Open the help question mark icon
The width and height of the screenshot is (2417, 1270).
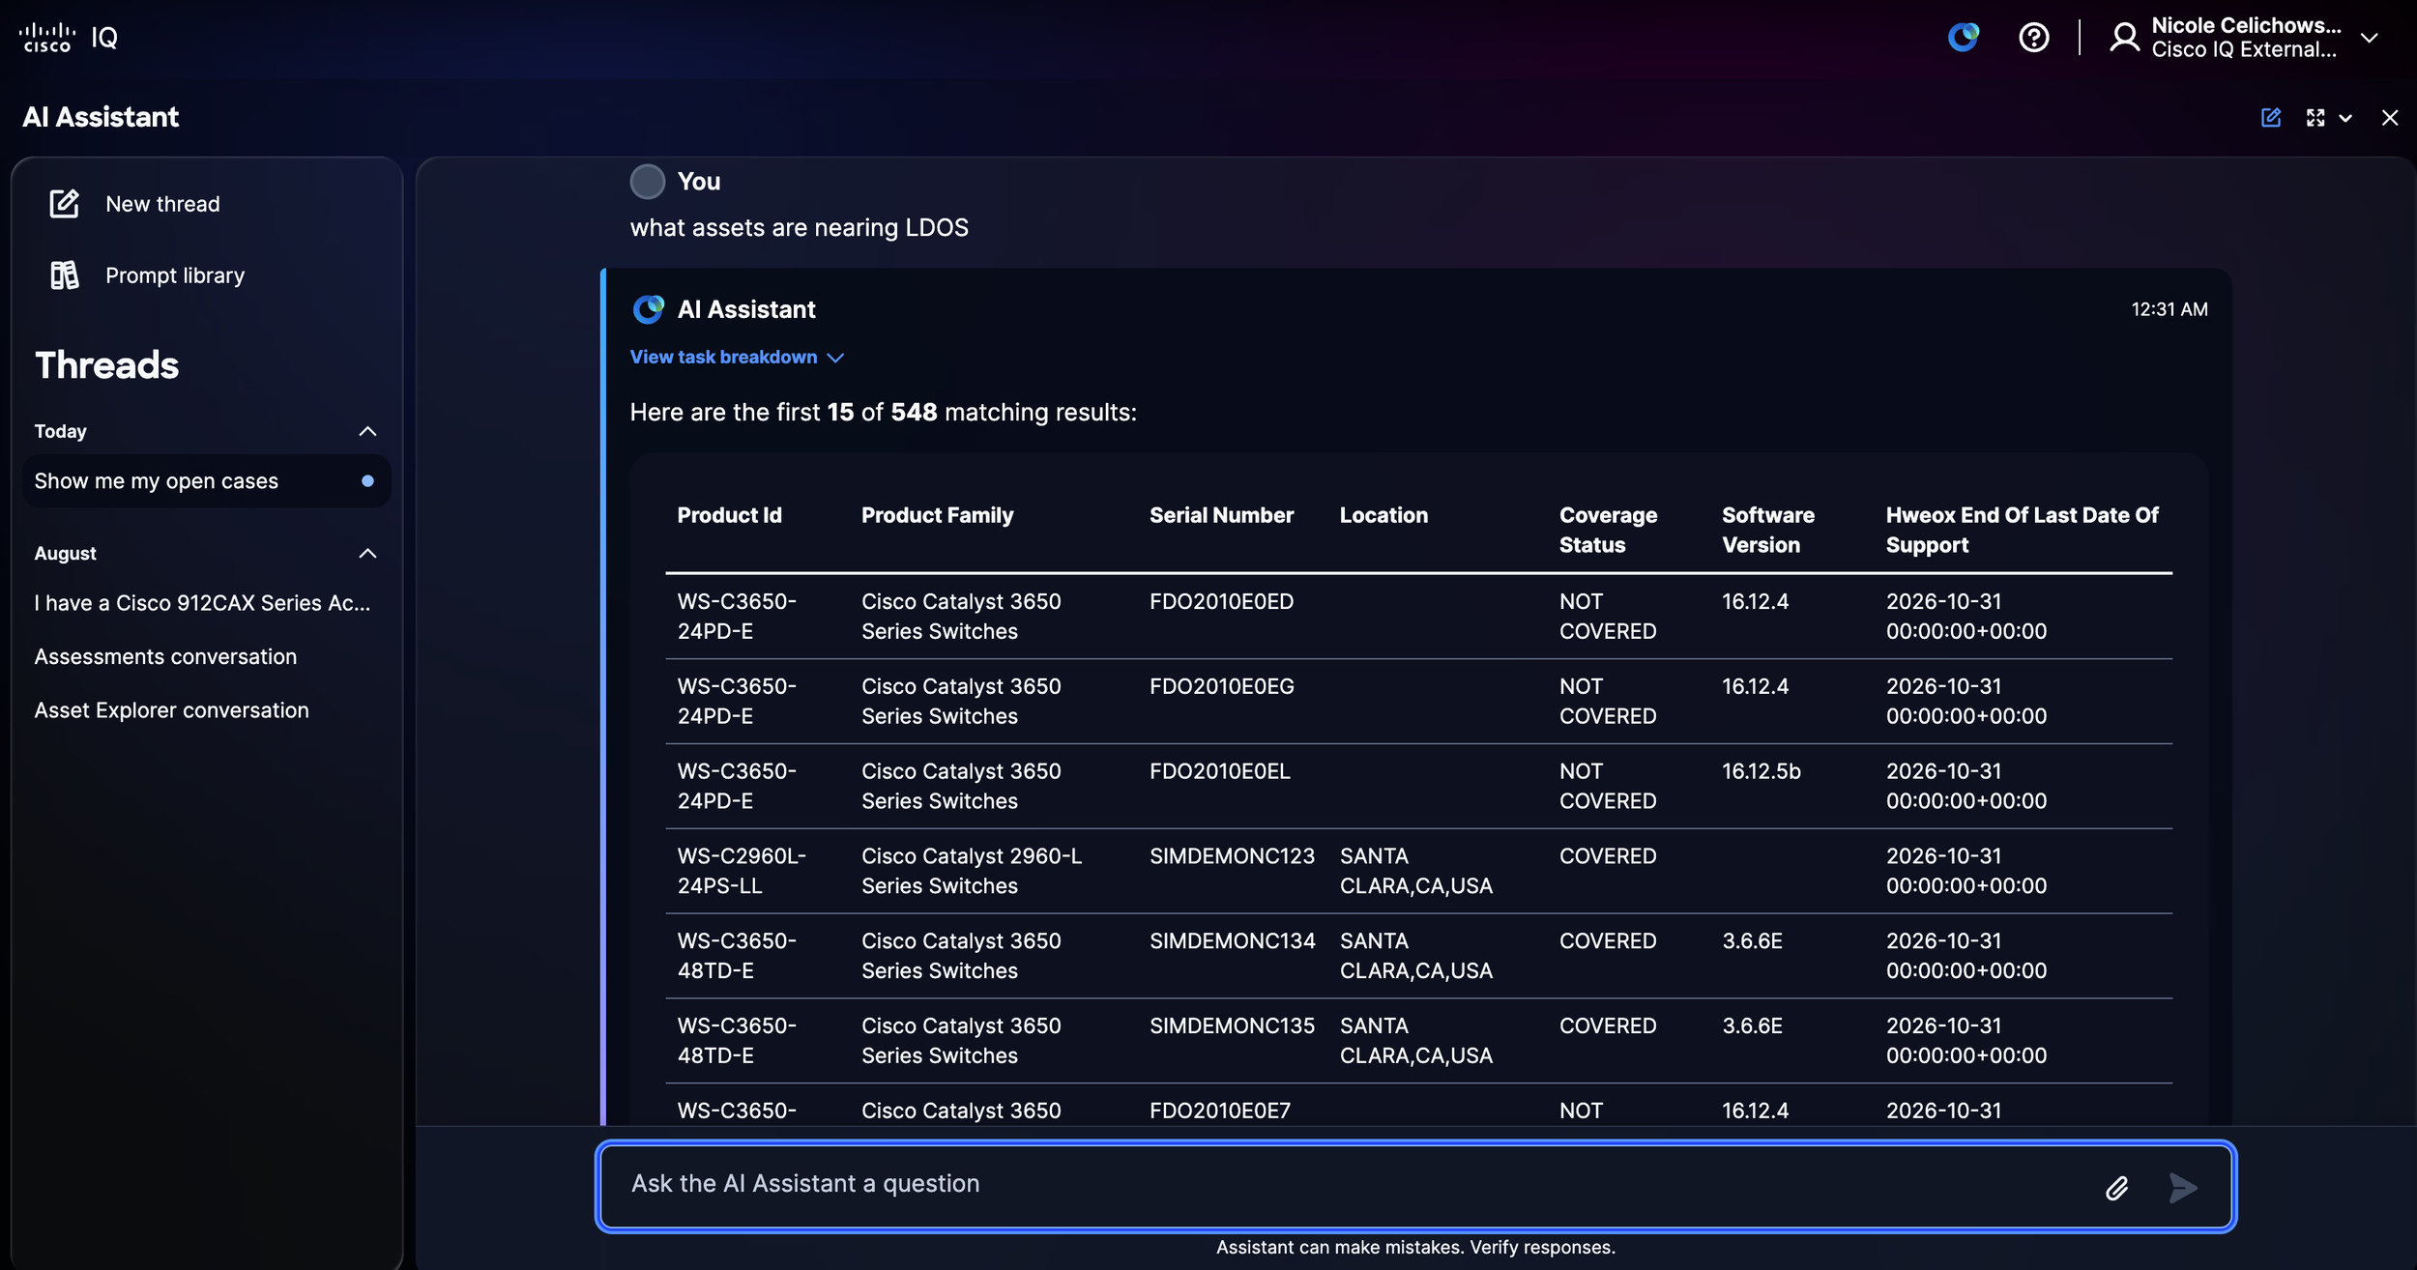click(x=2033, y=38)
